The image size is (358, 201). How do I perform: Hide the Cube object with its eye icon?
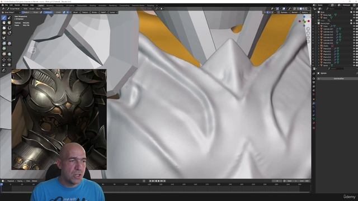click(x=354, y=26)
